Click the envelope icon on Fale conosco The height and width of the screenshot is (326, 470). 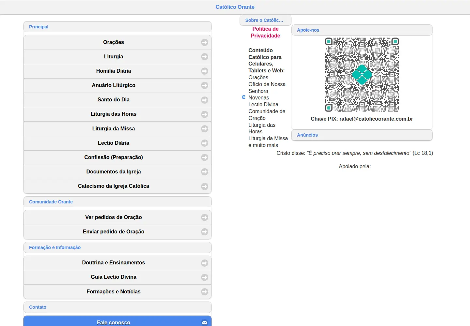coord(205,323)
